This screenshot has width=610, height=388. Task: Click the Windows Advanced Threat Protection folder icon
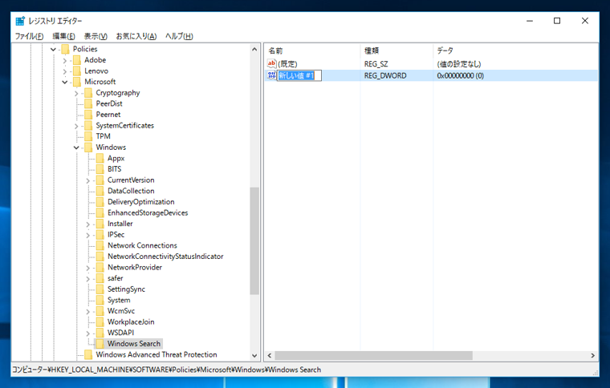coord(89,354)
